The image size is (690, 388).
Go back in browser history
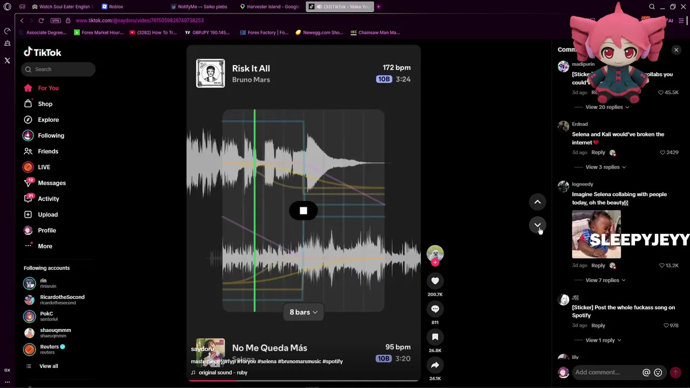tap(22, 20)
